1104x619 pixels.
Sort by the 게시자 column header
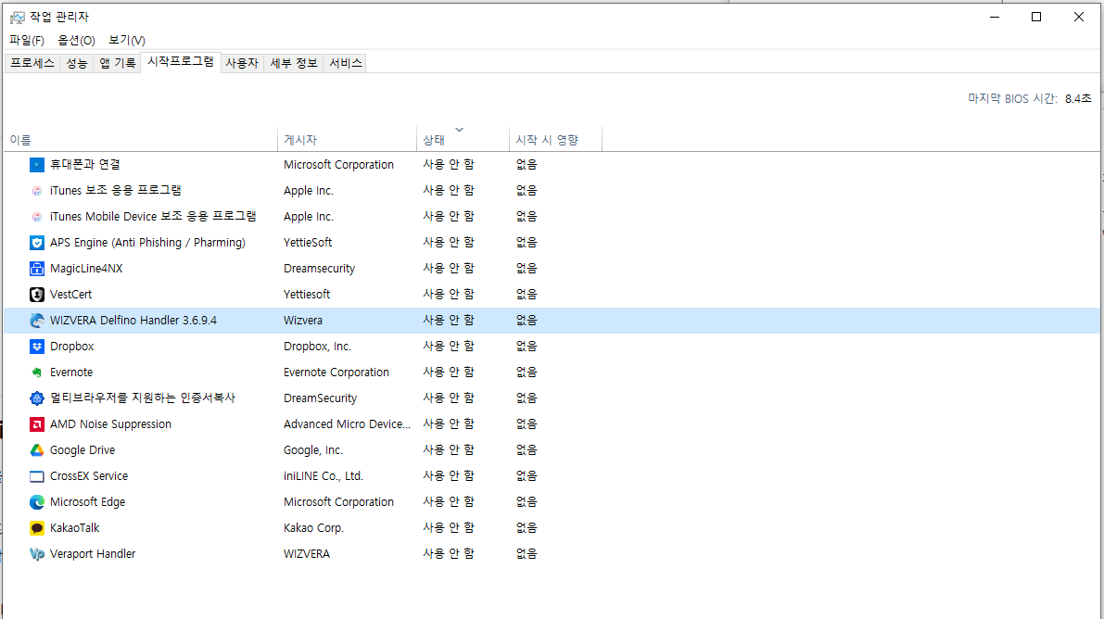(347, 139)
